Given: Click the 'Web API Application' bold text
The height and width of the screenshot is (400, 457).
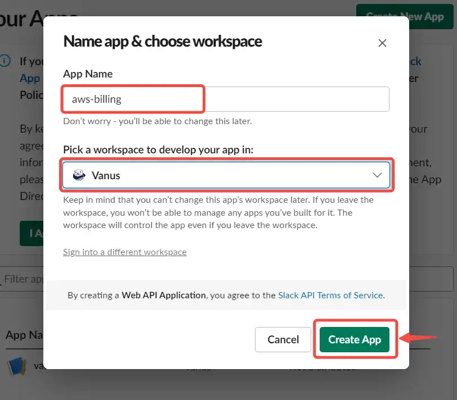Looking at the screenshot, I should 164,296.
